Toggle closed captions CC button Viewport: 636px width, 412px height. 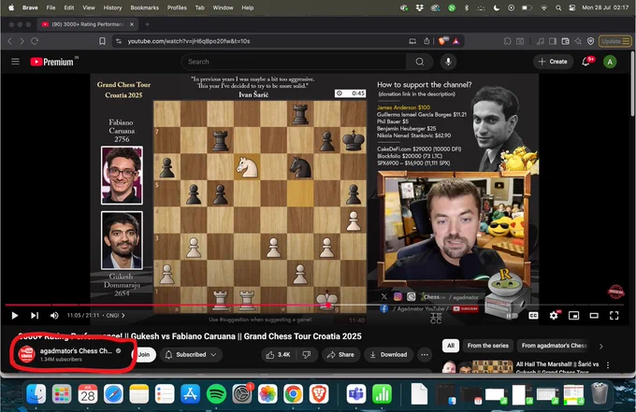tap(533, 315)
